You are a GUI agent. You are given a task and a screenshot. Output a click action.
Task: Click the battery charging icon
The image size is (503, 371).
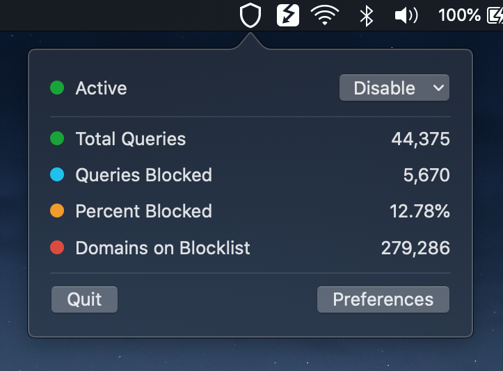click(495, 15)
